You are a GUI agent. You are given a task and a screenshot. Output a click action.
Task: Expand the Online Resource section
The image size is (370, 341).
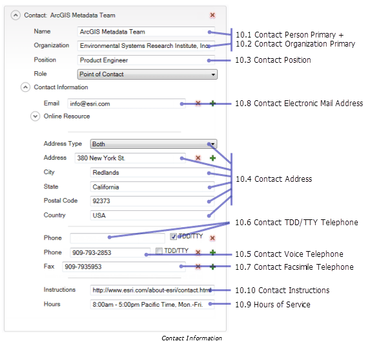(35, 116)
